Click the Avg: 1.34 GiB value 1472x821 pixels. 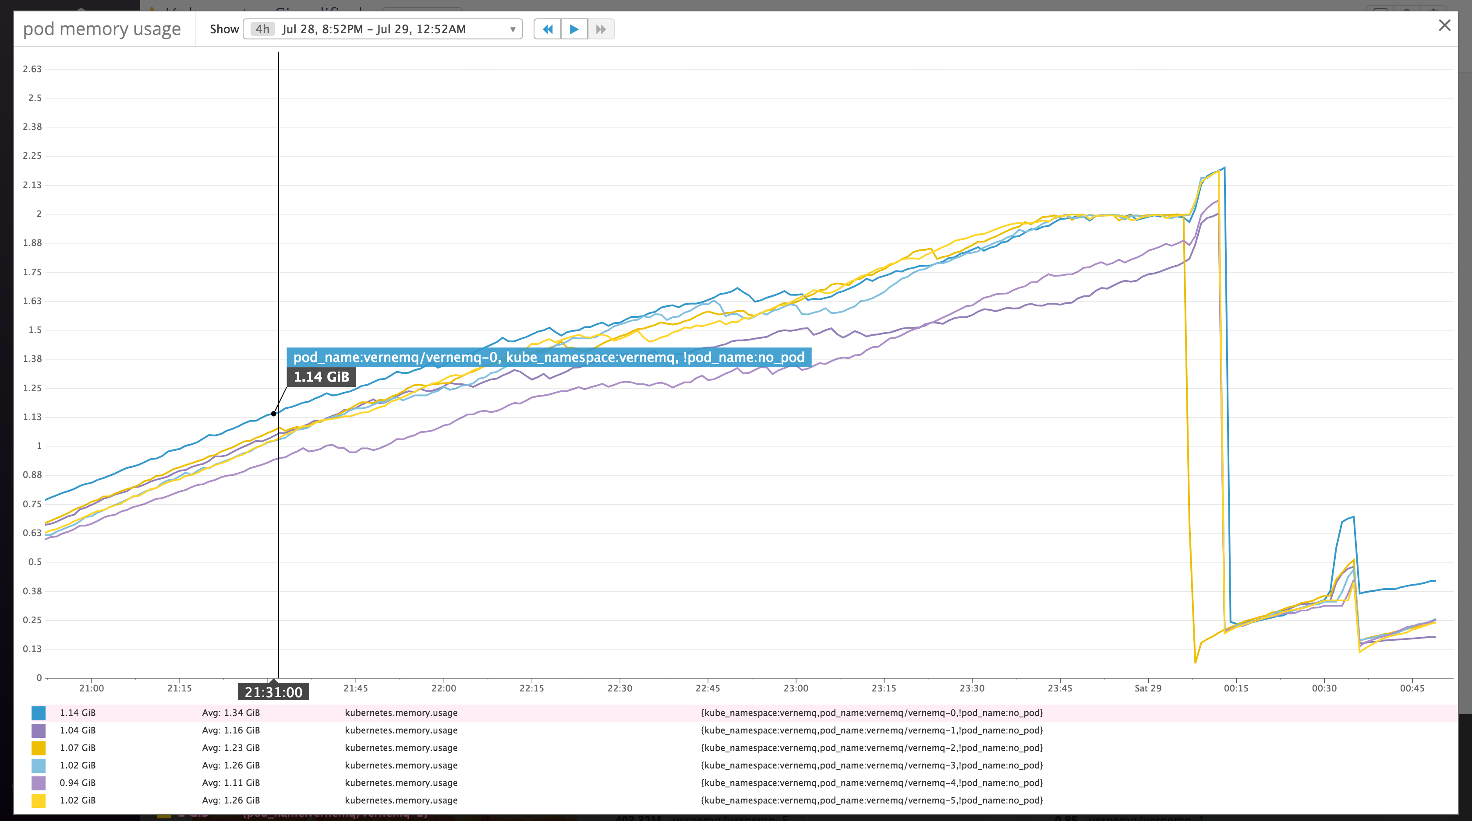(x=231, y=713)
